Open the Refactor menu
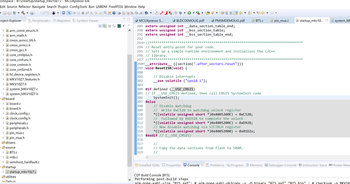Screen dimensions: 350x184 coord(25,7)
